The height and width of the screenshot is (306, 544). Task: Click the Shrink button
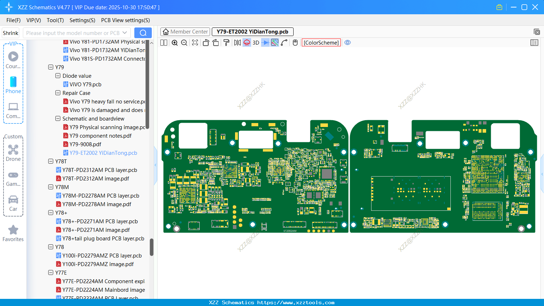coord(11,33)
